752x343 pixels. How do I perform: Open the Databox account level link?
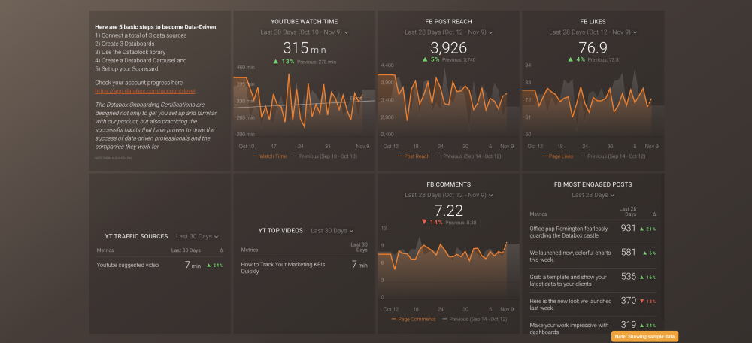pyautogui.click(x=141, y=90)
